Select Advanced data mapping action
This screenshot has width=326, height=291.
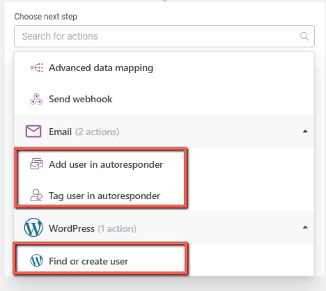(x=164, y=68)
